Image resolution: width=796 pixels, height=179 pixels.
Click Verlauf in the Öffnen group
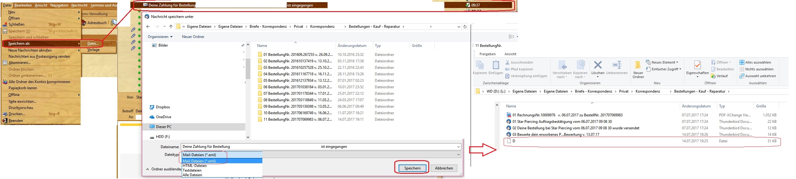719,76
